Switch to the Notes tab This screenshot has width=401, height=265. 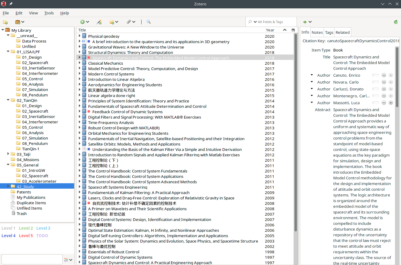pyautogui.click(x=317, y=32)
